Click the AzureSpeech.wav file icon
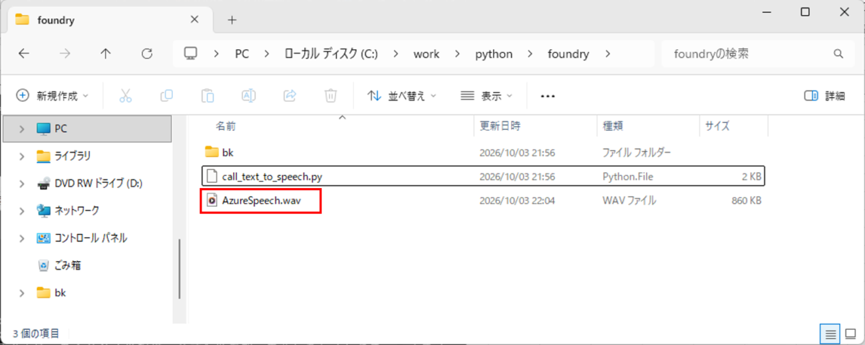The width and height of the screenshot is (865, 345). (212, 200)
